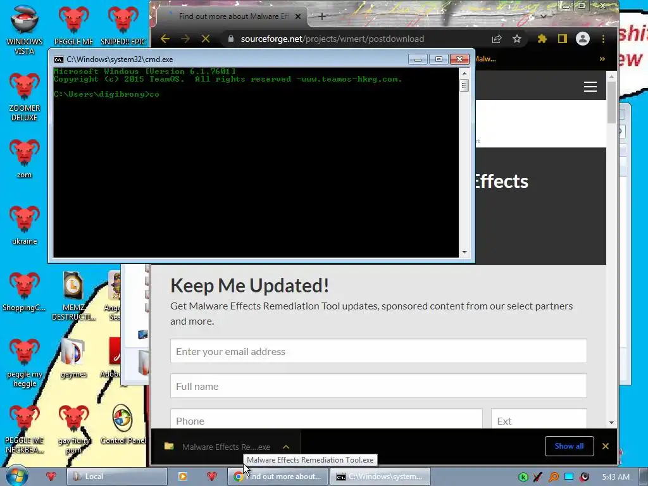Click the sourceforge.net address bar URL
The width and height of the screenshot is (648, 486).
point(332,39)
